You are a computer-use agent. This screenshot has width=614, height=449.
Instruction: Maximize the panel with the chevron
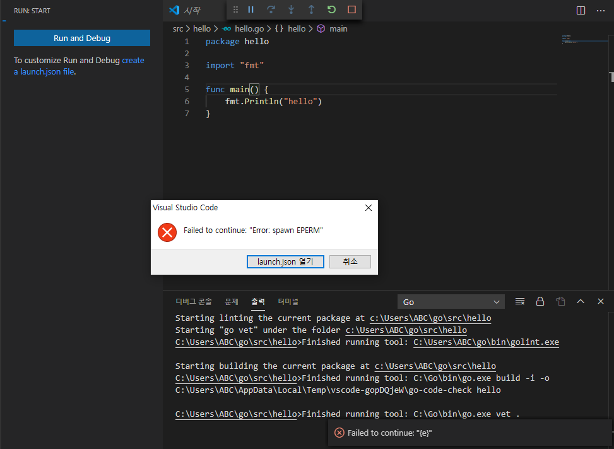(x=580, y=301)
